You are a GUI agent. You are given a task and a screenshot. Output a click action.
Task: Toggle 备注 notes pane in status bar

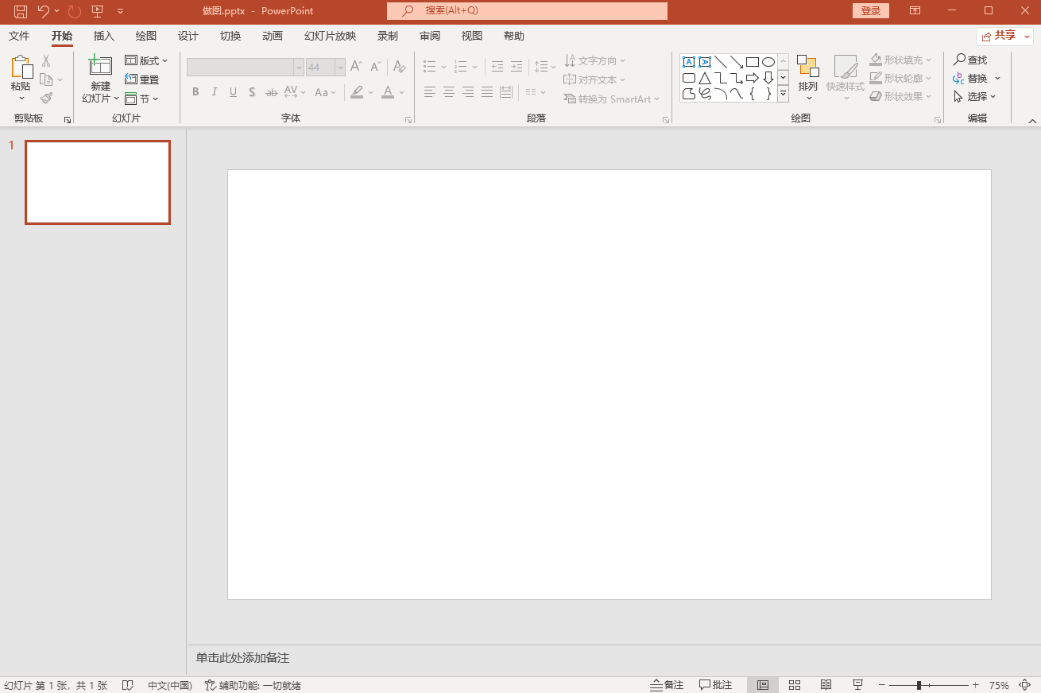(x=667, y=685)
